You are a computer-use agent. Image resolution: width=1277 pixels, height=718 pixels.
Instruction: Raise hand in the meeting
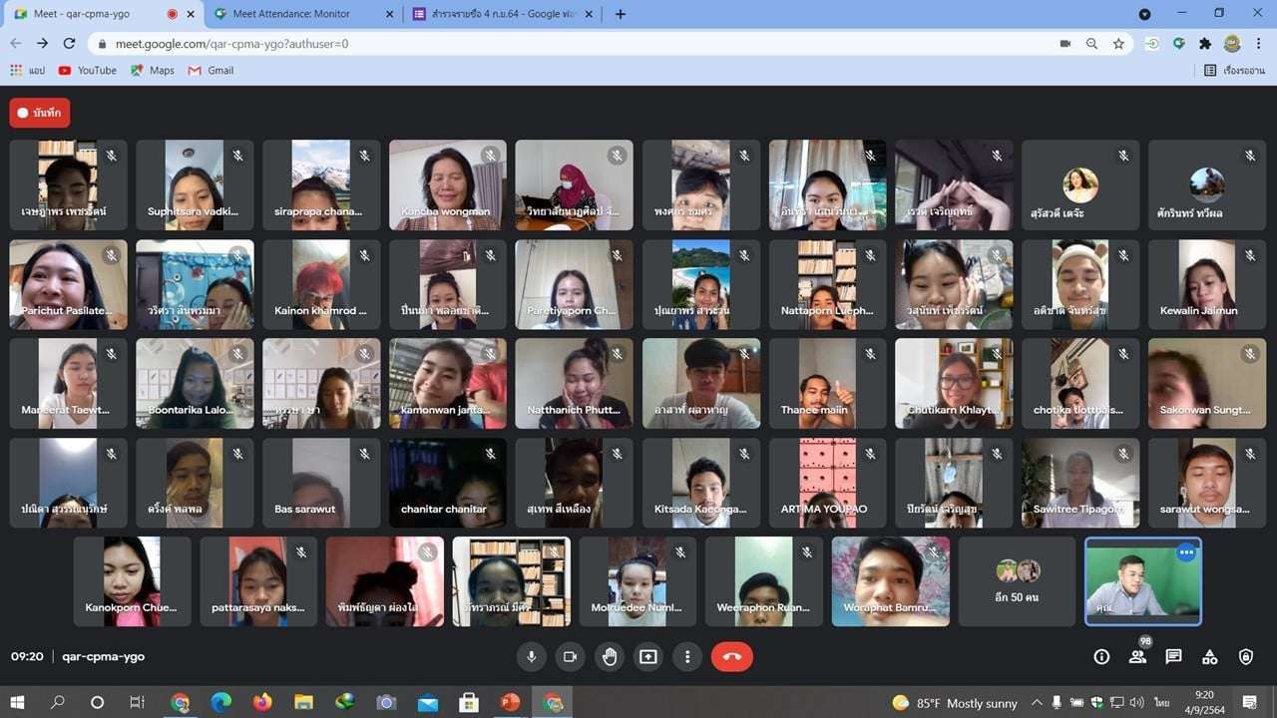click(x=610, y=656)
